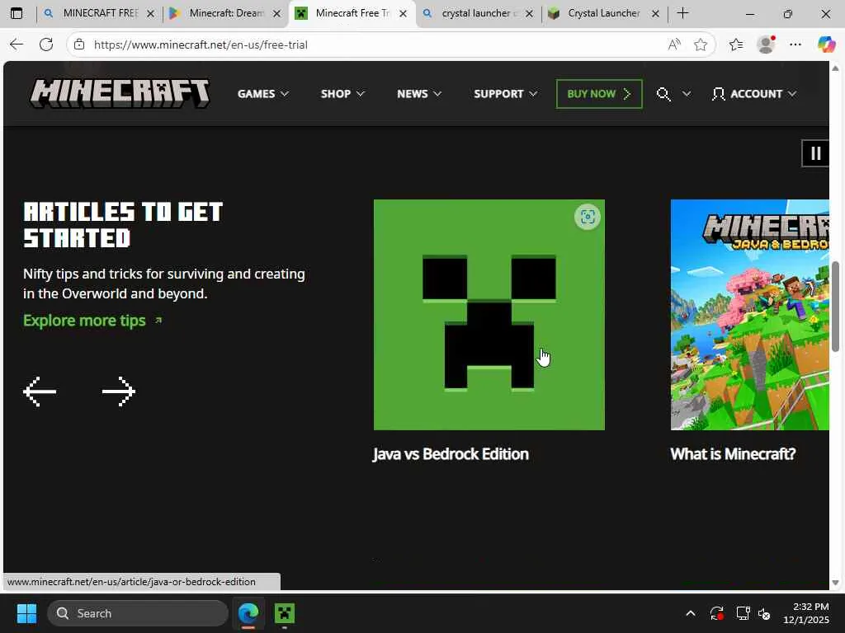Click the muted volume tray icon

coord(764,613)
